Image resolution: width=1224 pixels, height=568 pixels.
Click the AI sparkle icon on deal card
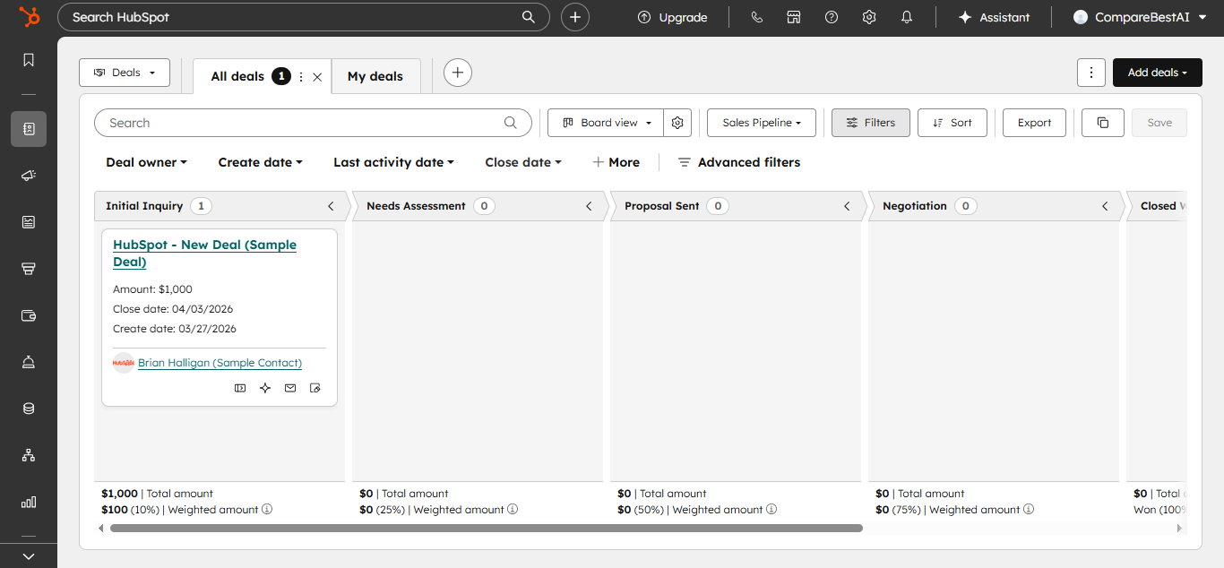pyautogui.click(x=265, y=388)
